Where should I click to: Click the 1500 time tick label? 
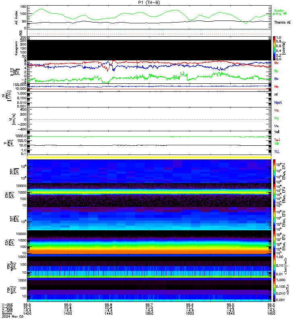pyautogui.click(x=149, y=314)
